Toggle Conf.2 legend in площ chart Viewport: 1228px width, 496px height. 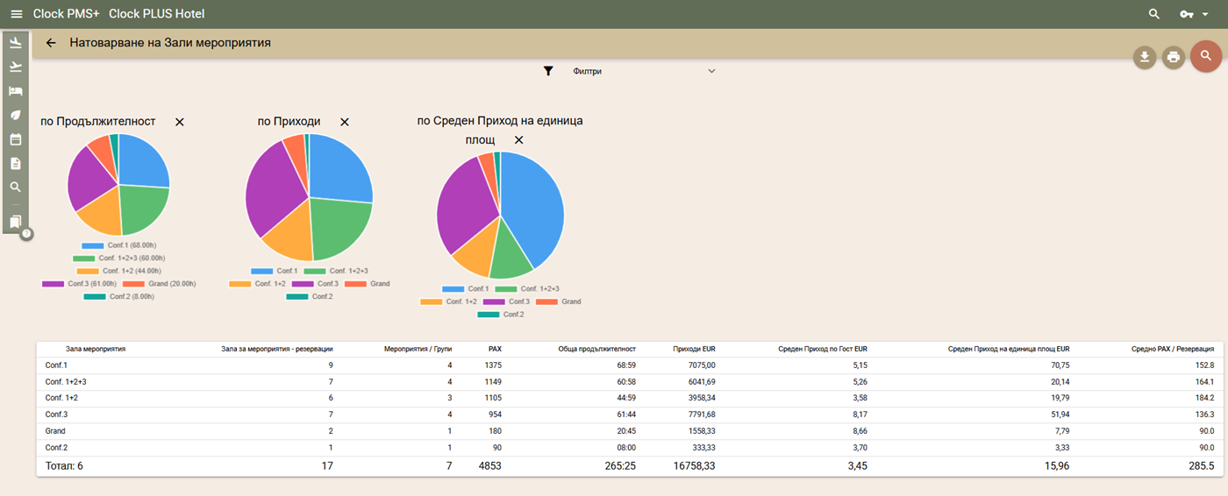point(501,315)
